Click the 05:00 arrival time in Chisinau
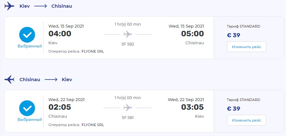286x136 pixels. [x=193, y=34]
